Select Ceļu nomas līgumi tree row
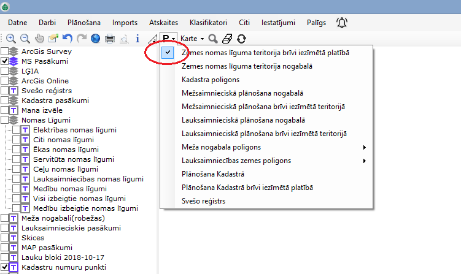 (x=66, y=169)
